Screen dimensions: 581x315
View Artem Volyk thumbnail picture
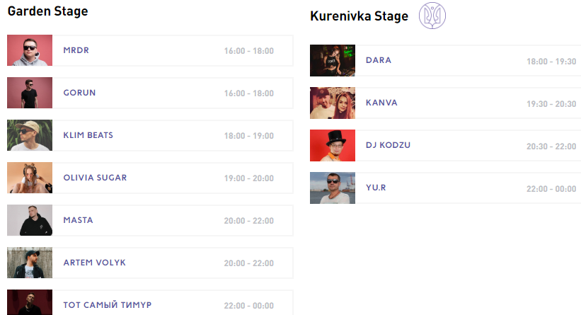[30, 263]
